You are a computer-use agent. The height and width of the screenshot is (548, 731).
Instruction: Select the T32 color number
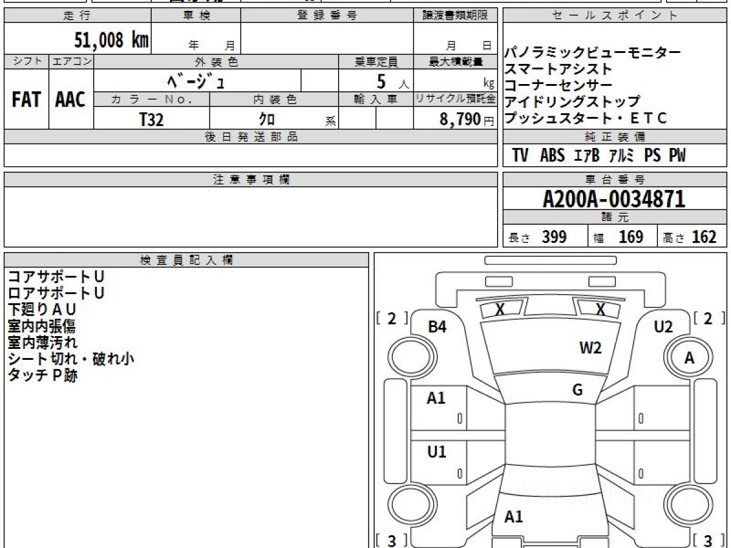tap(152, 119)
